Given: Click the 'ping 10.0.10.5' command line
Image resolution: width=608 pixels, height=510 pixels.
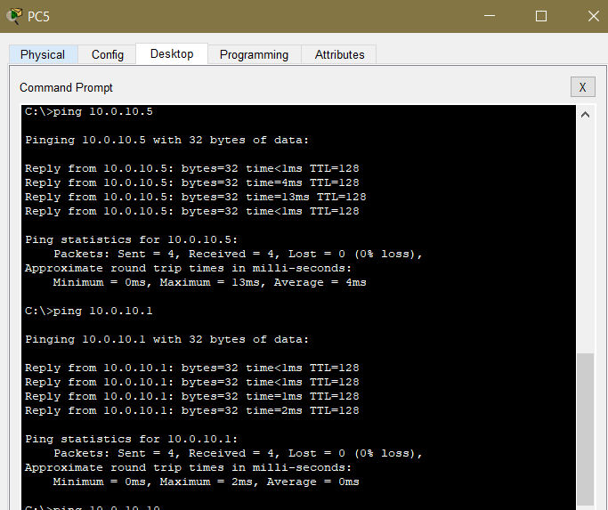Looking at the screenshot, I should [x=89, y=111].
